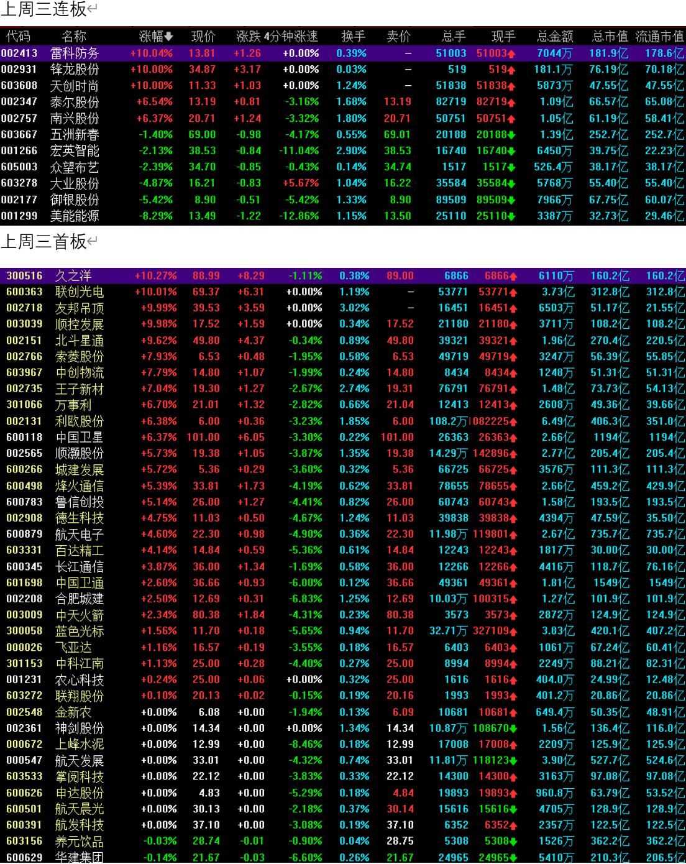Click the 代码 column header
The height and width of the screenshot is (864, 686).
coord(18,37)
